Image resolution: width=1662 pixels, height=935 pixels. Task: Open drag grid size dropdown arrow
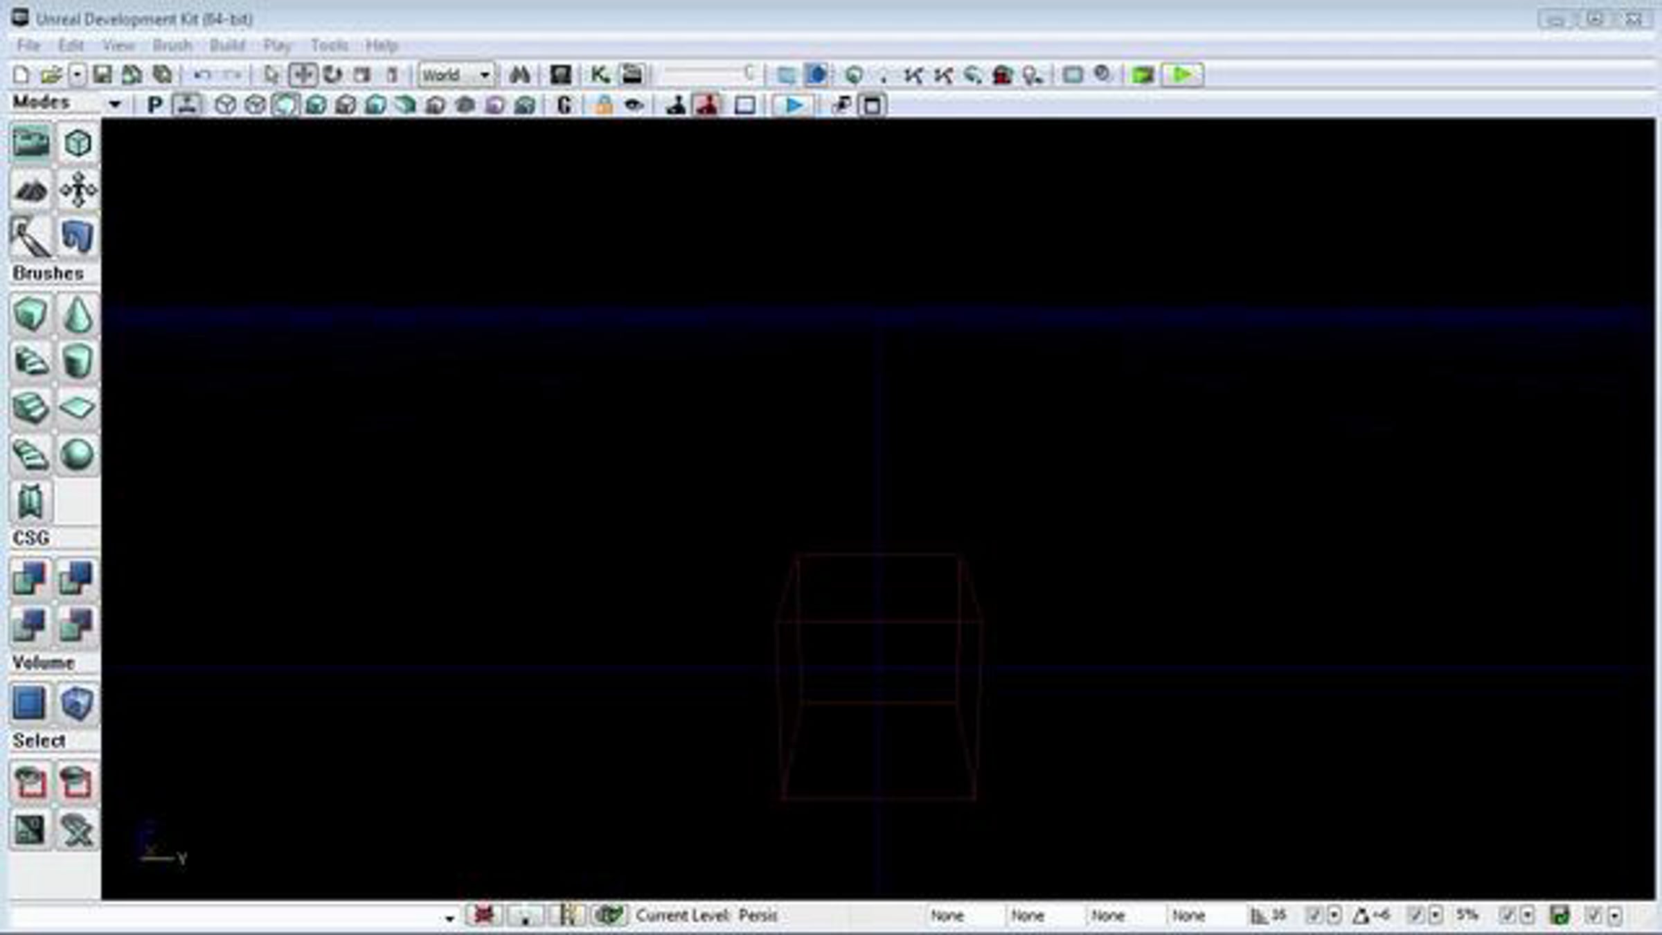[1334, 916]
